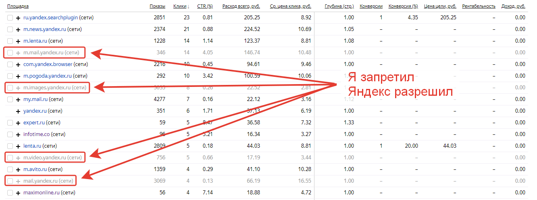Open m.news.yandex.ru site link
Screen dimensions: 537x200
(x=45, y=29)
